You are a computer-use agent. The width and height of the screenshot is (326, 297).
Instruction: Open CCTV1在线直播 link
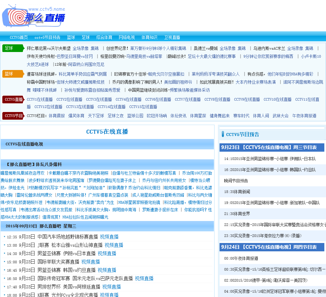[40, 100]
